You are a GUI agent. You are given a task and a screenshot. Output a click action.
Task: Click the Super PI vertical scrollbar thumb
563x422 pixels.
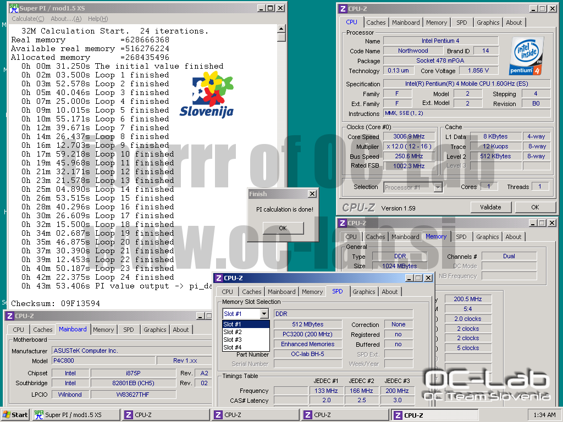click(x=281, y=37)
